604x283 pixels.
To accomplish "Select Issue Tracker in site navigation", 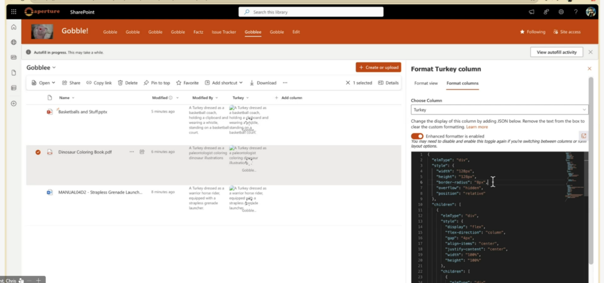I will point(224,32).
